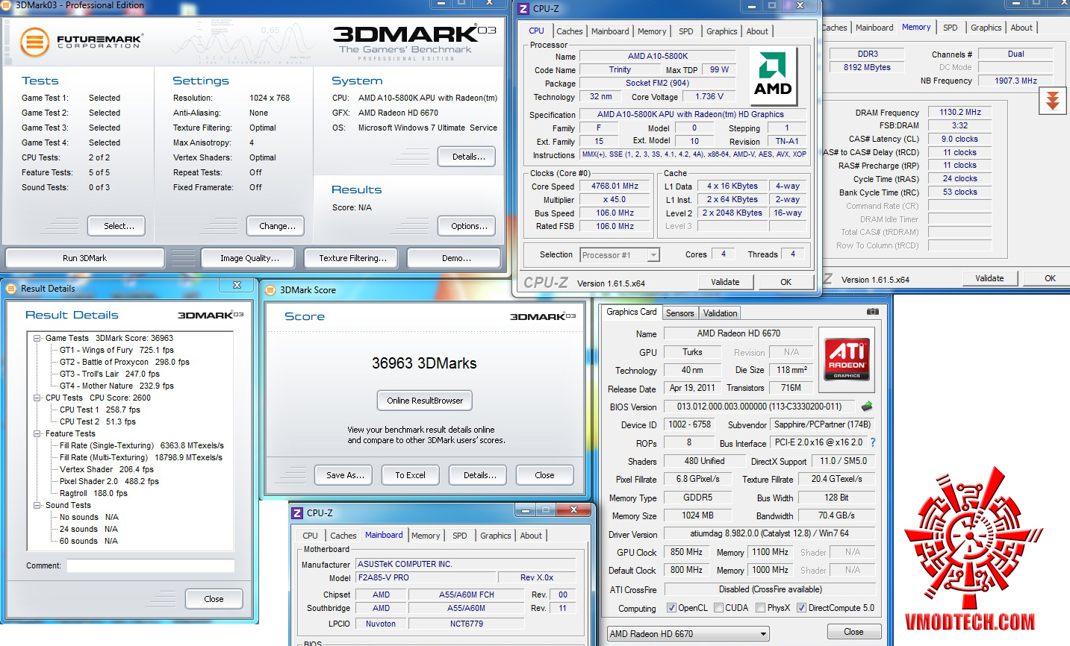The image size is (1070, 646).
Task: Select the GT1 - Wings of Fury result row
Action: (116, 350)
